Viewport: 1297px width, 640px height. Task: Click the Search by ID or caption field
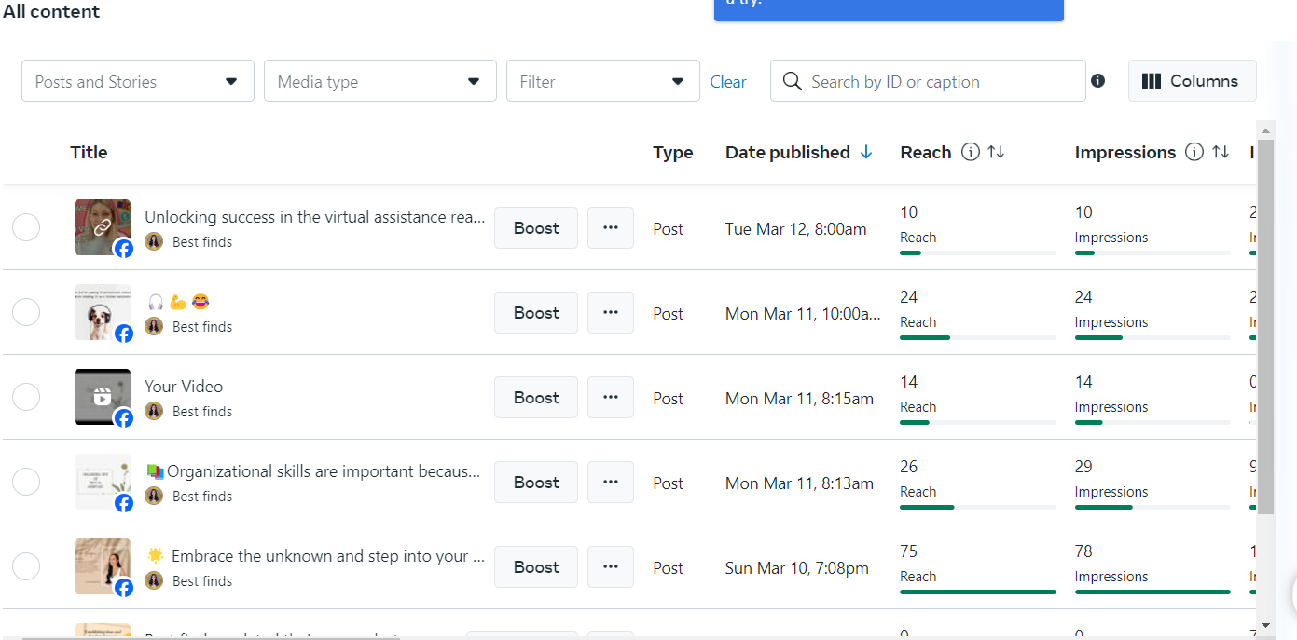click(937, 81)
